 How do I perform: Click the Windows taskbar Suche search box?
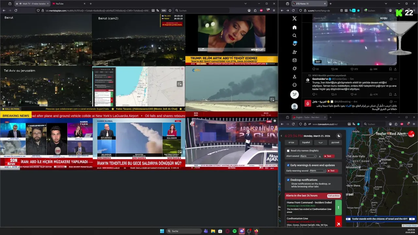tap(185, 231)
